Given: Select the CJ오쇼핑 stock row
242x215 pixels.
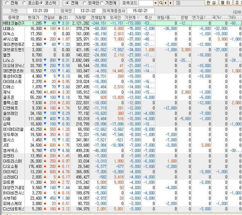Looking at the screenshot, I should point(122,166).
